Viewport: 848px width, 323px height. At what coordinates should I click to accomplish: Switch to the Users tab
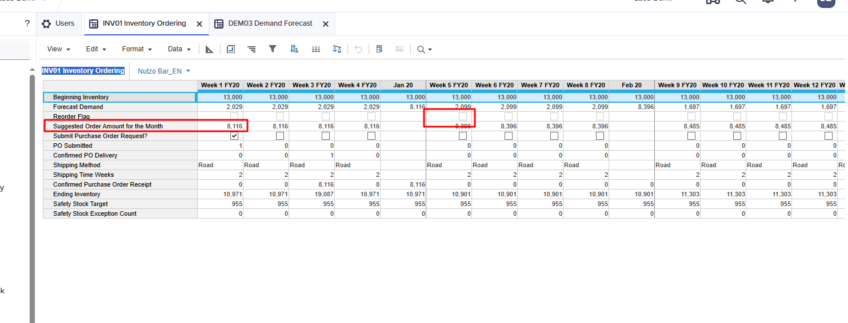click(x=58, y=23)
